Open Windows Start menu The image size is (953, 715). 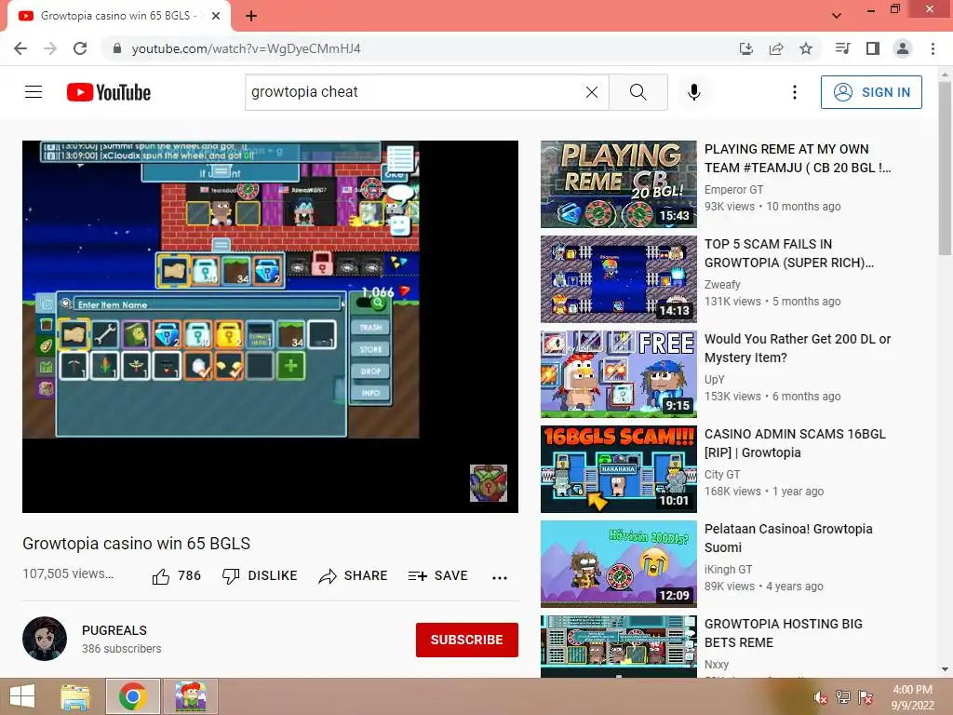tap(22, 696)
